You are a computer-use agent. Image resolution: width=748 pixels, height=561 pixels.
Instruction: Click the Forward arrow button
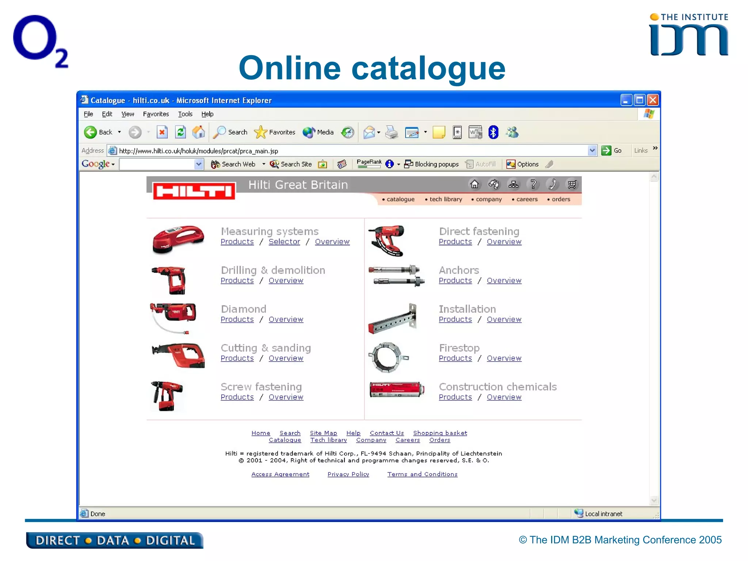tap(135, 132)
